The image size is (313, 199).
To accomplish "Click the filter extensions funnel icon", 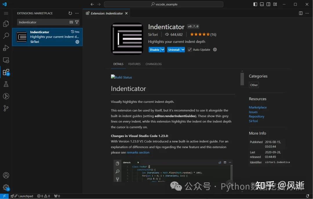I will 77,22.
